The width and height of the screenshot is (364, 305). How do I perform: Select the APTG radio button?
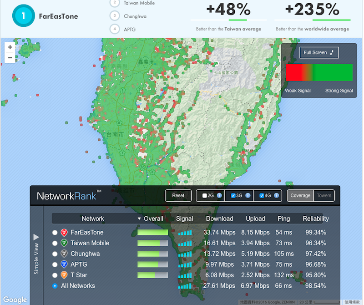click(x=55, y=264)
